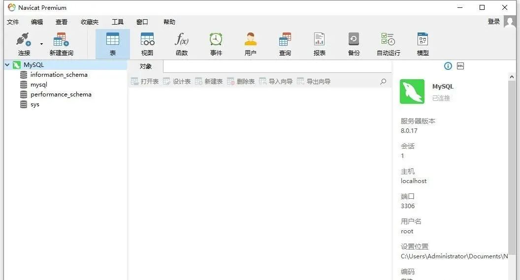
Task: Select the mysql database in the tree
Action: point(39,85)
